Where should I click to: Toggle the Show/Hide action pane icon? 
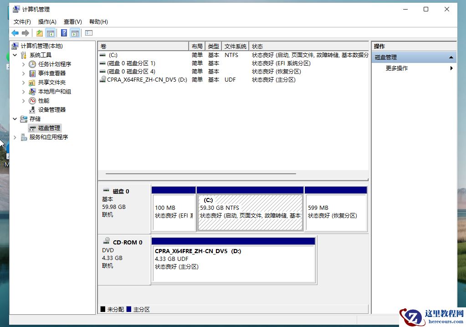(x=74, y=32)
